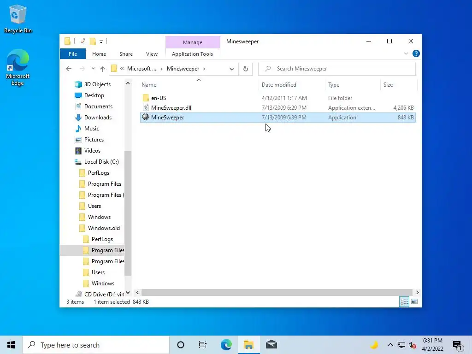Click the 7/13/2009 6:39 PM date
The width and height of the screenshot is (472, 354).
(284, 118)
